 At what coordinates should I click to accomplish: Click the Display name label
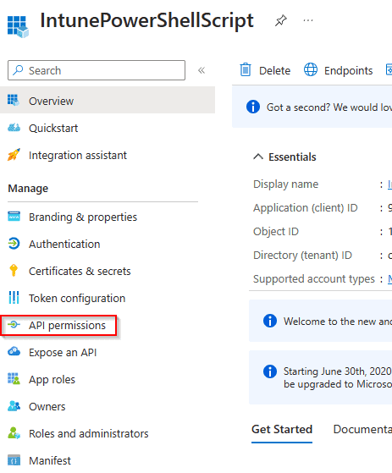[x=286, y=184]
